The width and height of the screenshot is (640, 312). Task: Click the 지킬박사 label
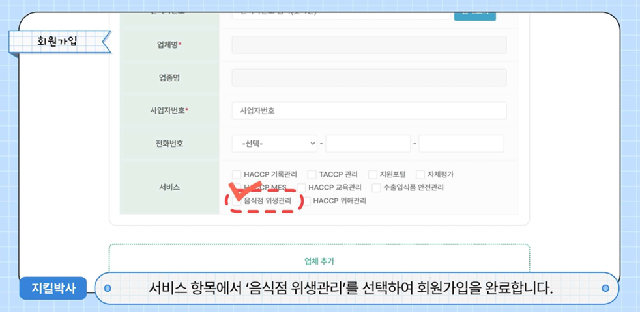pos(53,289)
